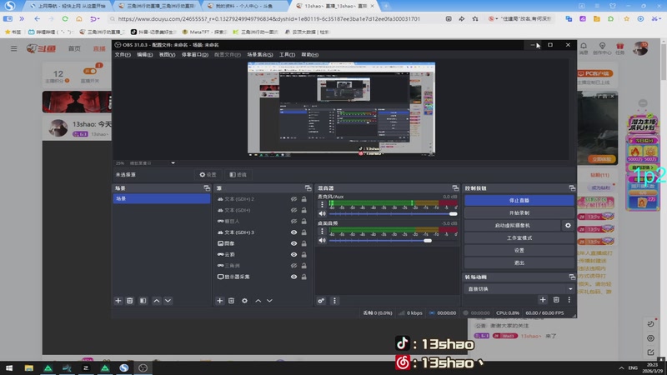Open the 帮助(H) menu in OBS
This screenshot has width=667, height=375.
click(309, 55)
